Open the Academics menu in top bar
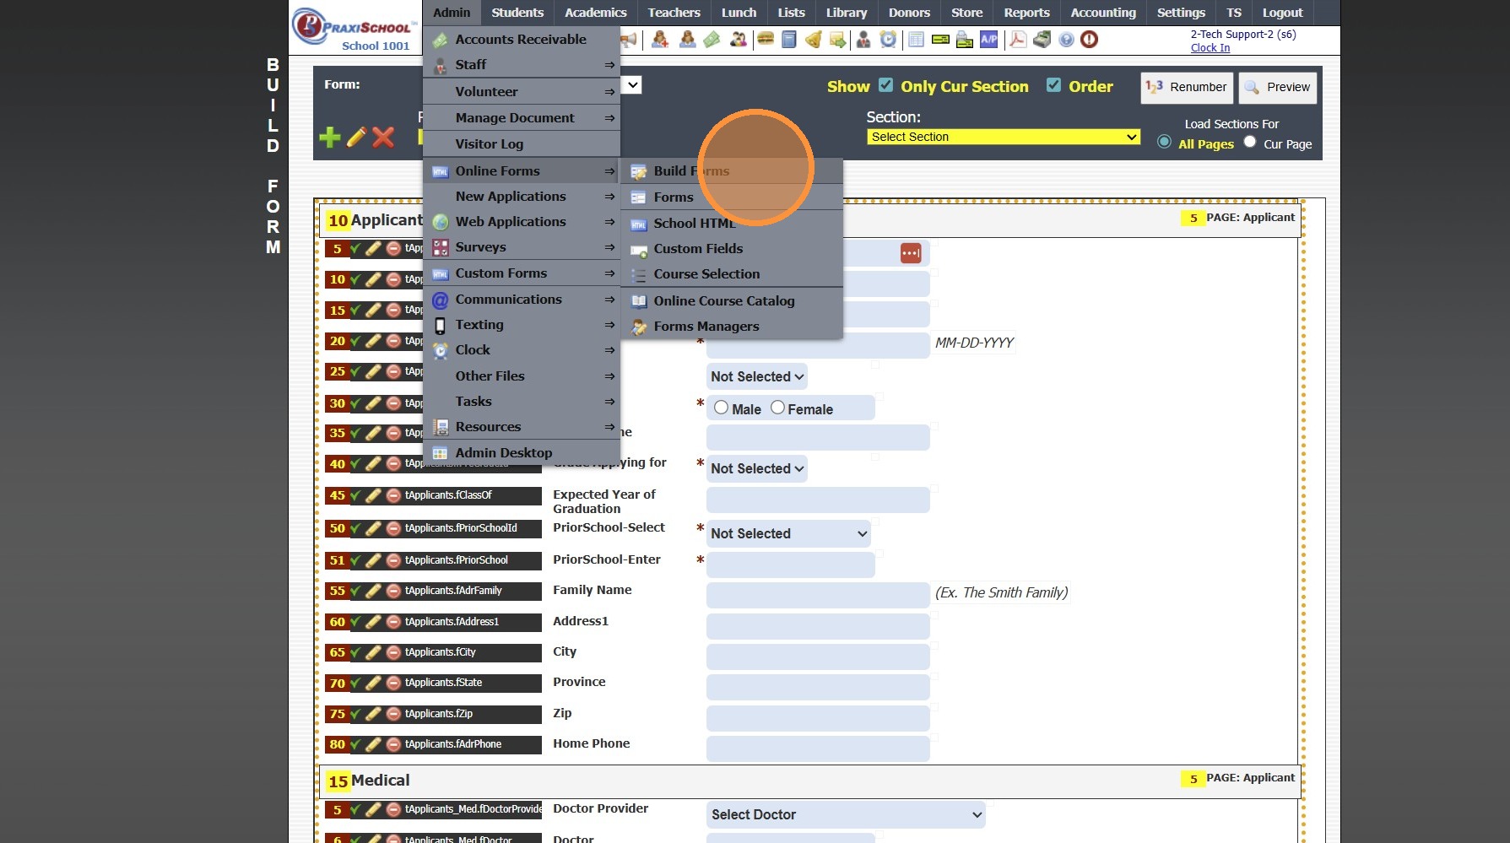The width and height of the screenshot is (1510, 843). pyautogui.click(x=596, y=13)
